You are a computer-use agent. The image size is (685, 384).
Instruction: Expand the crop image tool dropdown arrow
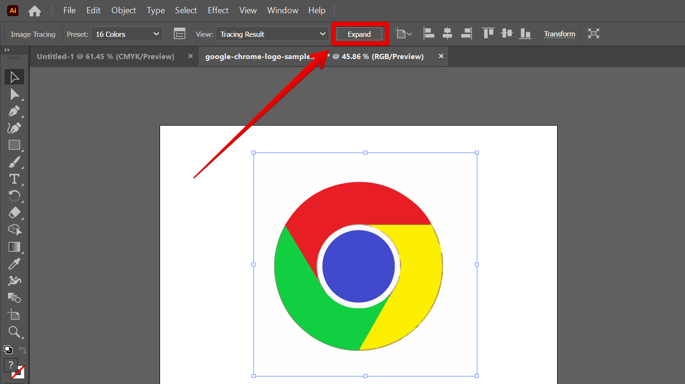click(x=410, y=34)
